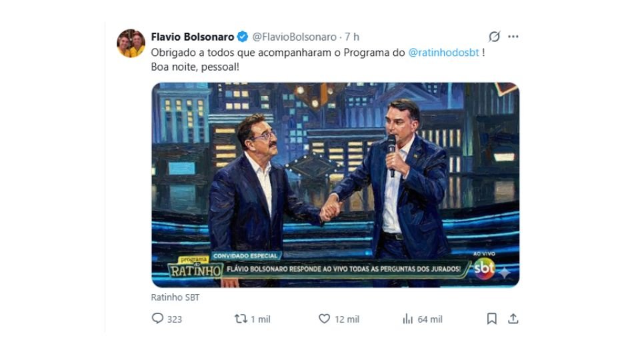Click the "12 mil" likes count
Screen dimensions: 640x360
coord(347,319)
